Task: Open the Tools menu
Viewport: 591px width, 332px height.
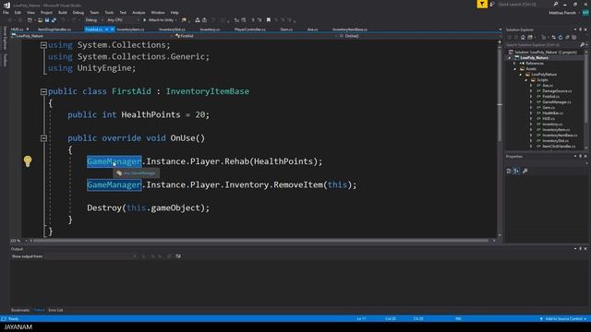Action: pyautogui.click(x=109, y=12)
